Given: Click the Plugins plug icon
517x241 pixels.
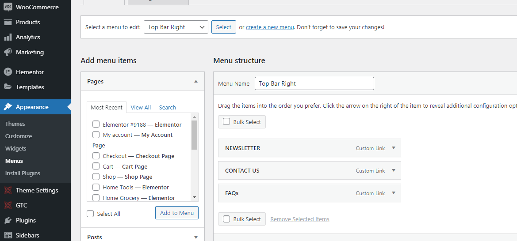Looking at the screenshot, I should click(8, 220).
